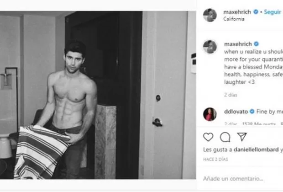Click the 'HACE 2 DÍAS' post timestamp

click(215, 159)
